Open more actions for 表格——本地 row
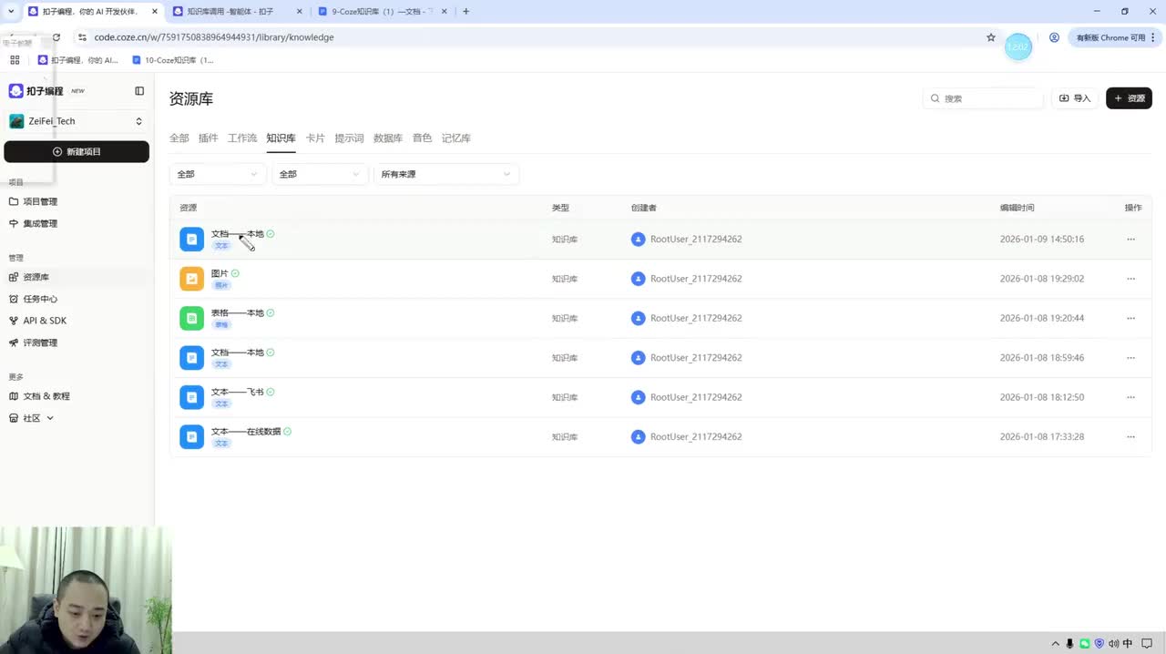Viewport: 1166px width, 654px height. tap(1131, 318)
